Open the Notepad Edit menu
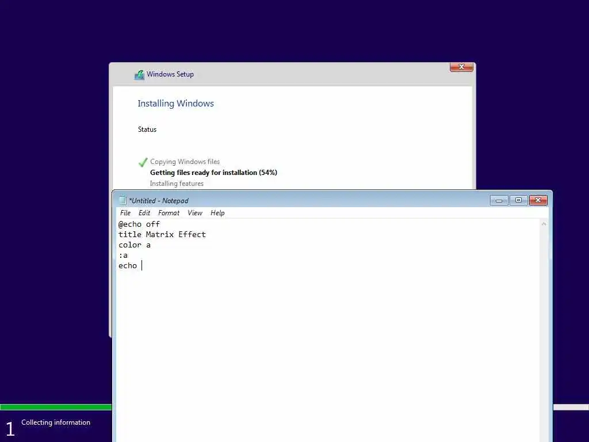 (x=144, y=213)
